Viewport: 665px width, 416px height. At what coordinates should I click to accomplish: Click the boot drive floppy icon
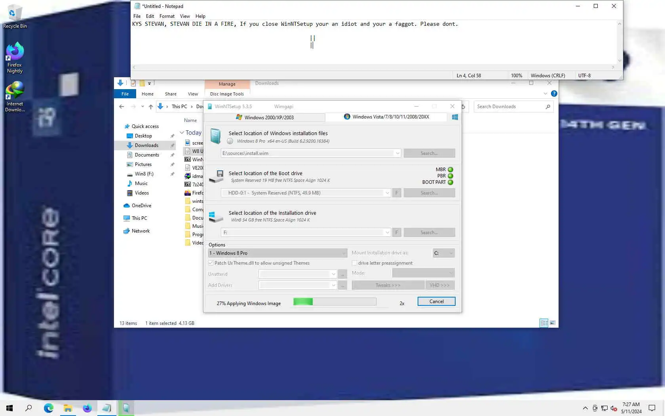[x=216, y=176]
